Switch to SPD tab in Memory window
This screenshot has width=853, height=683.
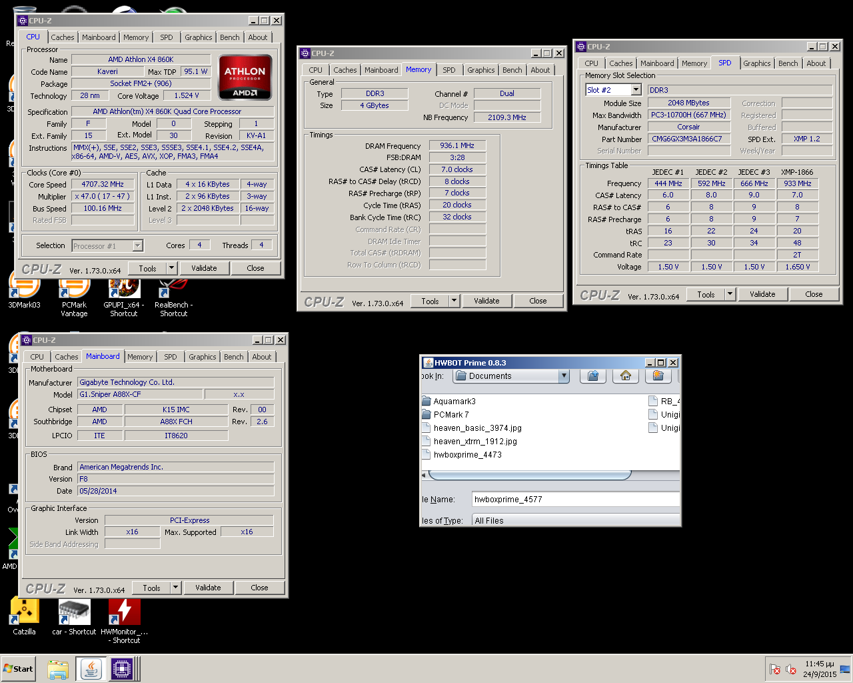click(x=449, y=70)
